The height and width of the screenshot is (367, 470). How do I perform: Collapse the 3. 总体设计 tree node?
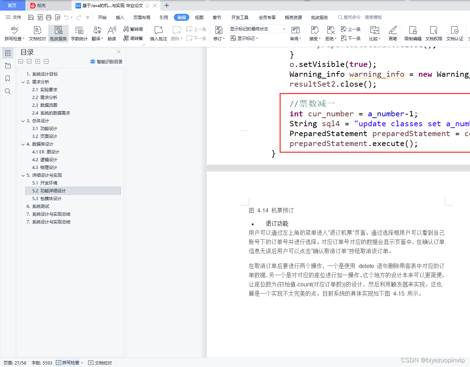[23, 121]
